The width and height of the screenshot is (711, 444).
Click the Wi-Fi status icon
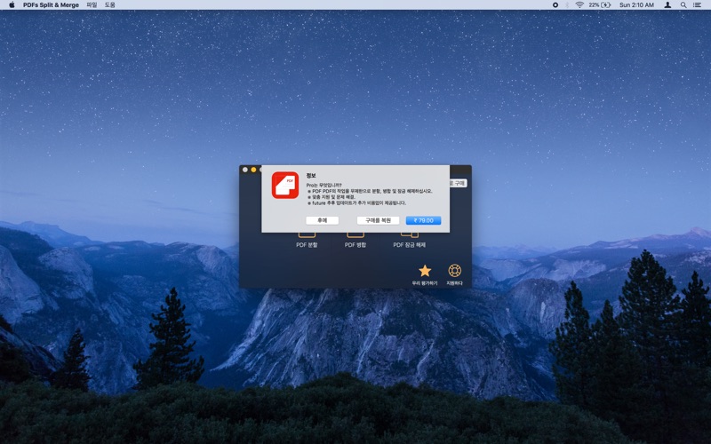point(579,4)
